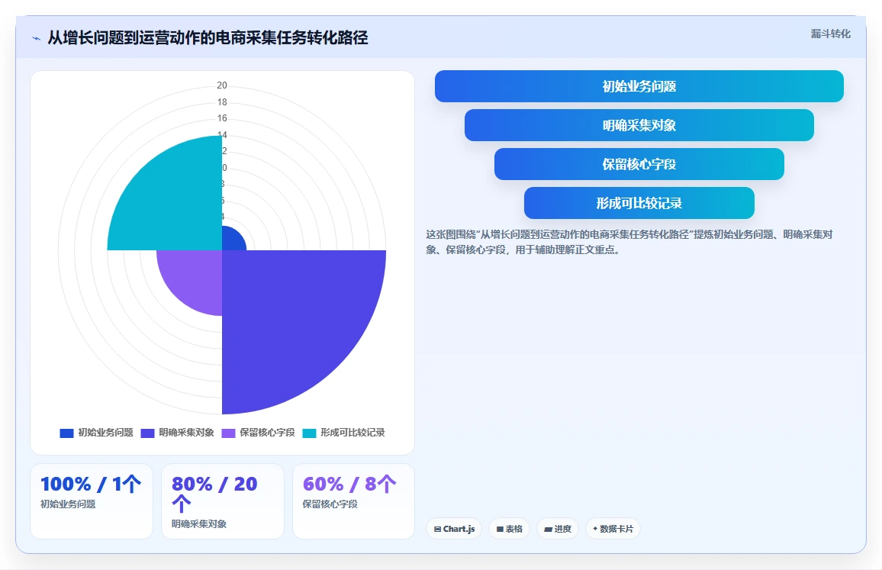
Task: Click the lightning icon beside the title
Action: pyautogui.click(x=37, y=38)
